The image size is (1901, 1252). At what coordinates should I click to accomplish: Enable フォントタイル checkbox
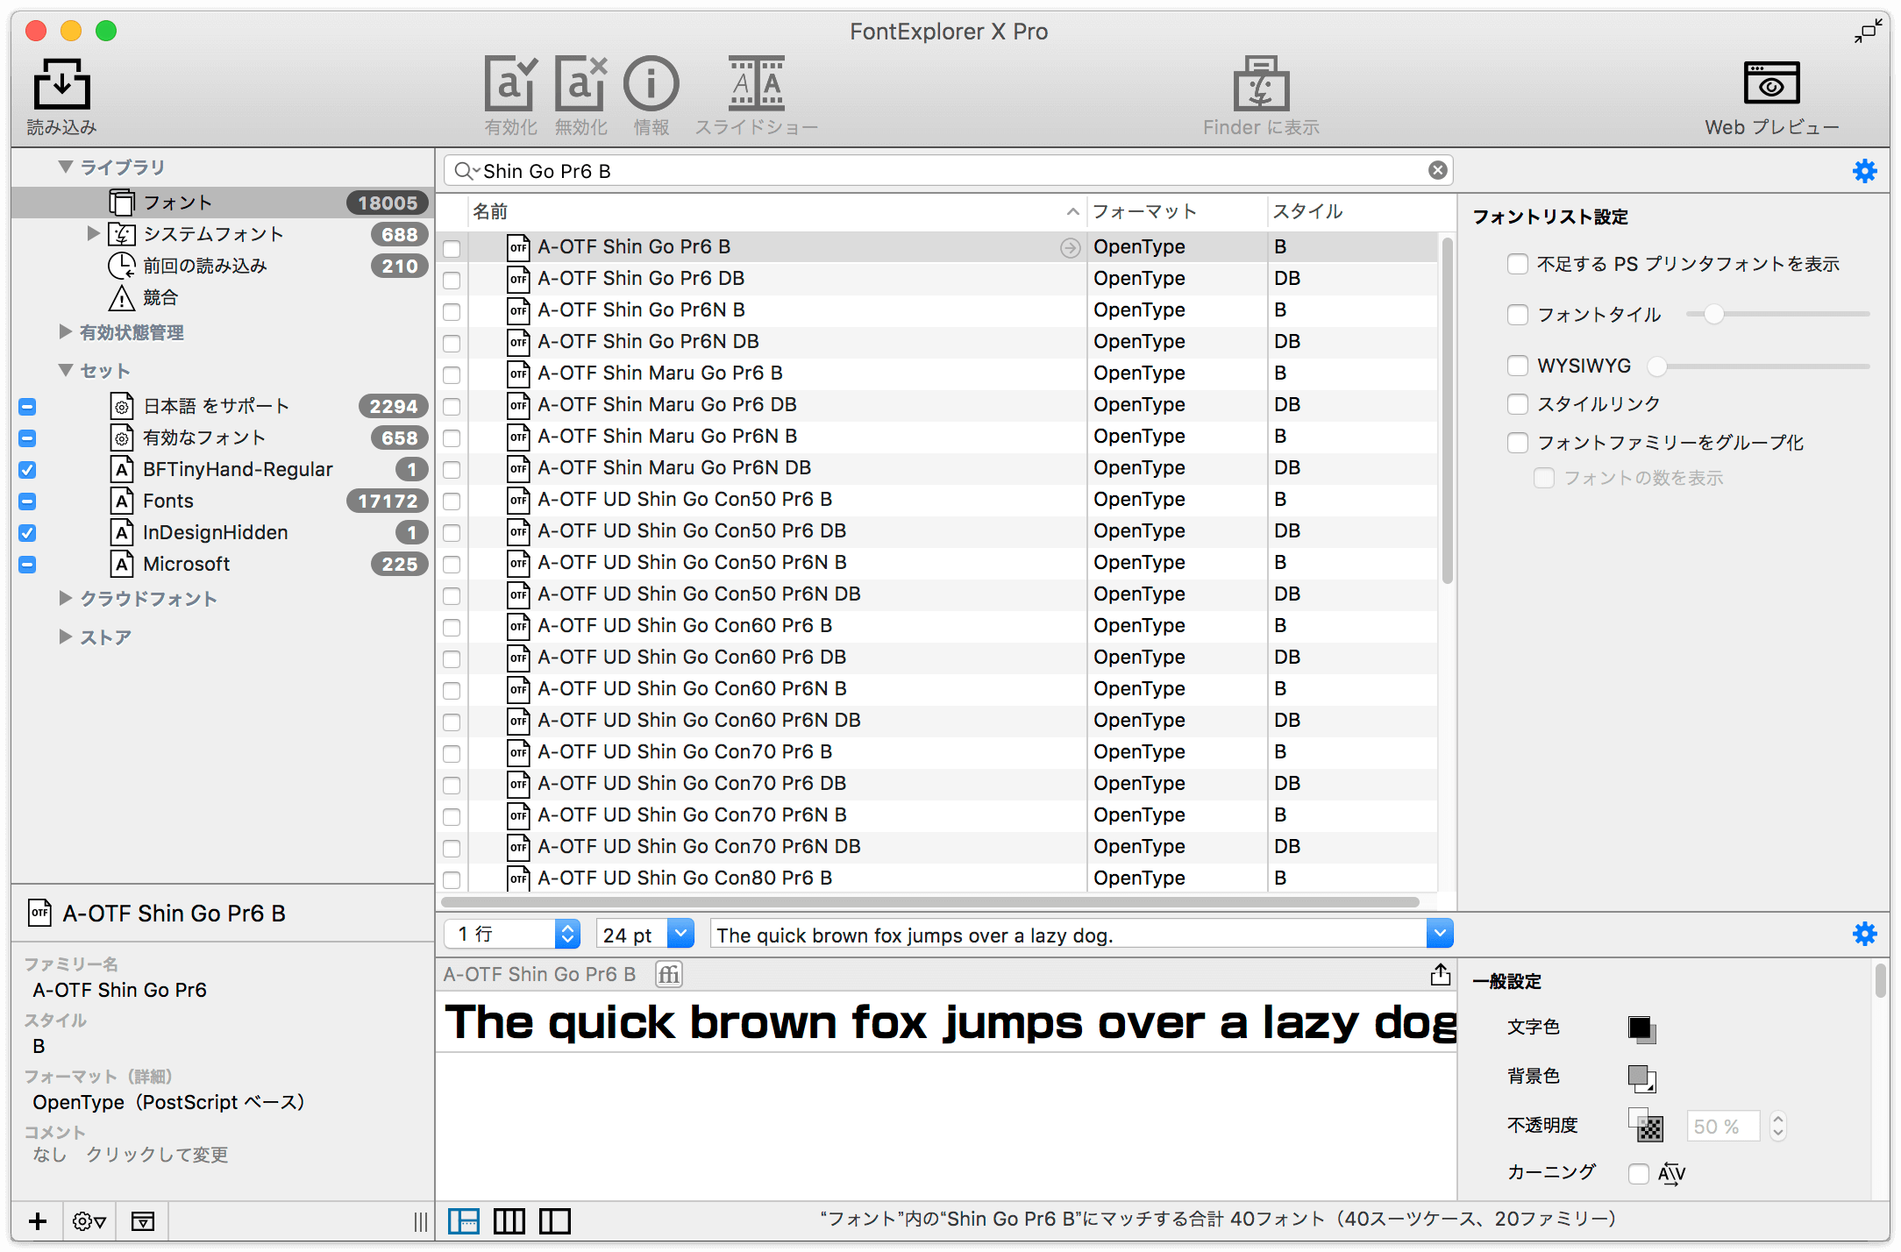[1518, 315]
